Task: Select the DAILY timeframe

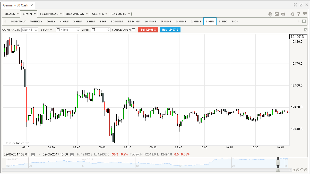Action: (51, 22)
